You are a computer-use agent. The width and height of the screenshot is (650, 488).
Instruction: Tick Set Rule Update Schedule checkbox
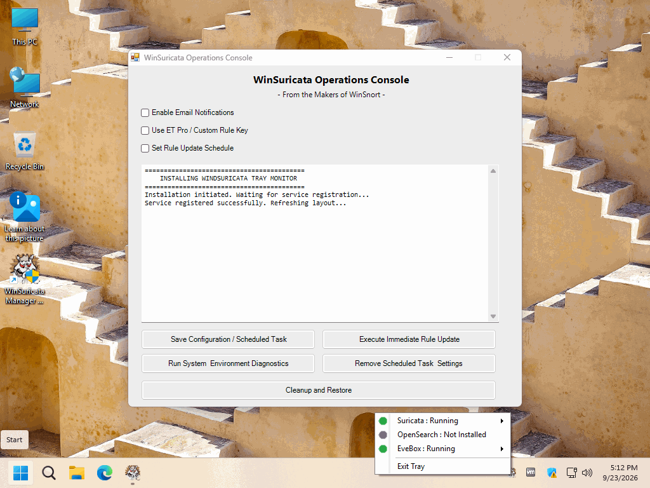click(x=145, y=149)
